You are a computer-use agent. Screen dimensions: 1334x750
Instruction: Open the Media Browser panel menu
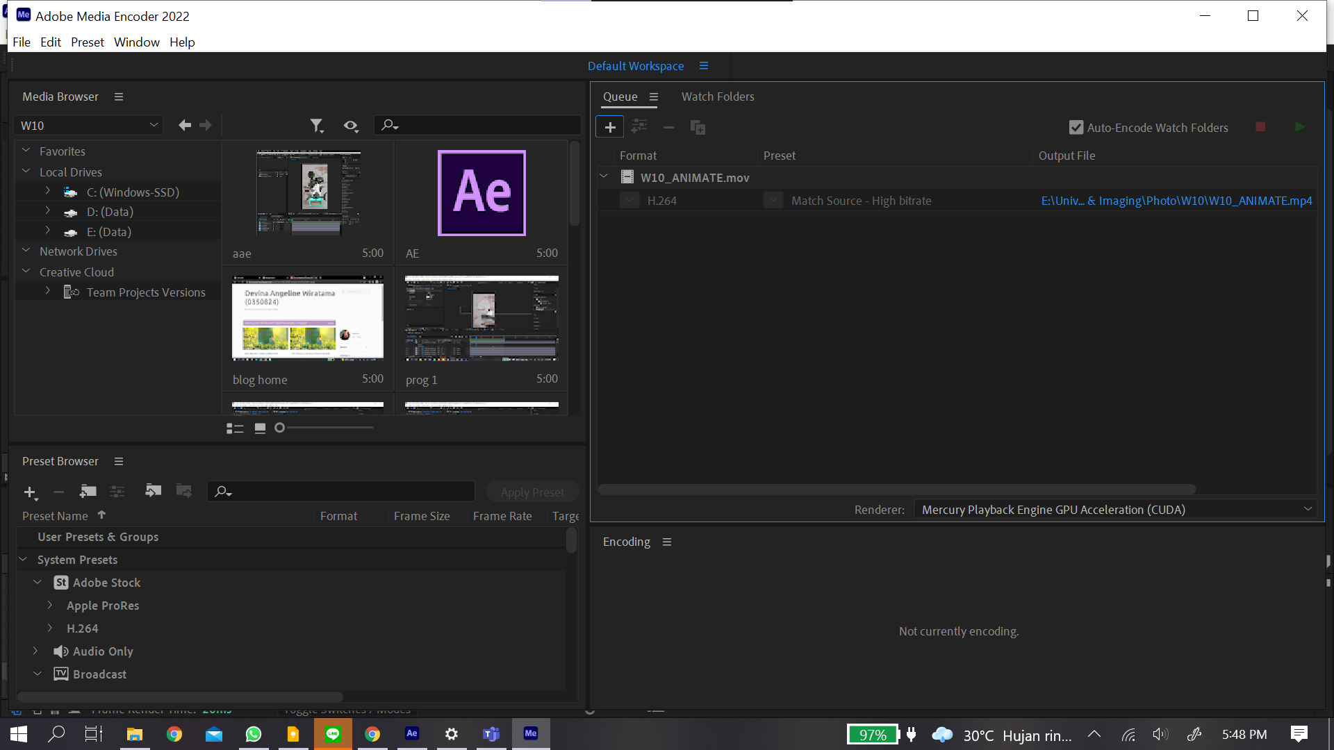coord(119,97)
